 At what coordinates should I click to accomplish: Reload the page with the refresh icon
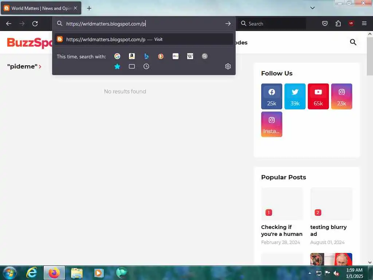(x=35, y=24)
